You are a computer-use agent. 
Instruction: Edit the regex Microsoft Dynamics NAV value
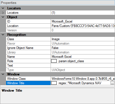tap(80, 83)
